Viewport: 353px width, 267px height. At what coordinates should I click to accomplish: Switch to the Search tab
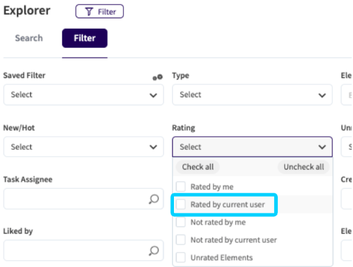pyautogui.click(x=29, y=38)
